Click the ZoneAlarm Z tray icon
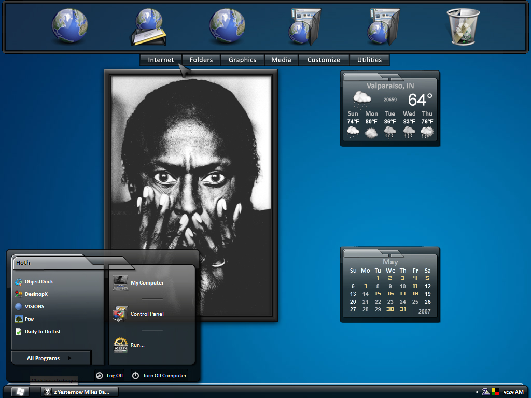Image resolution: width=531 pixels, height=398 pixels. coord(485,392)
